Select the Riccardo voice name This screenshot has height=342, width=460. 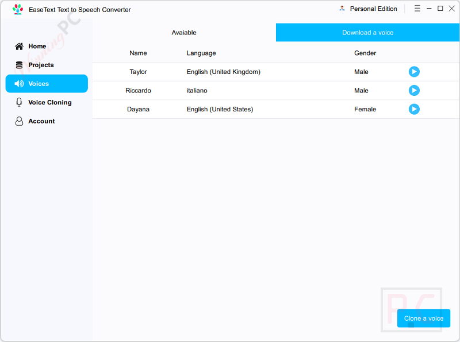[138, 91]
